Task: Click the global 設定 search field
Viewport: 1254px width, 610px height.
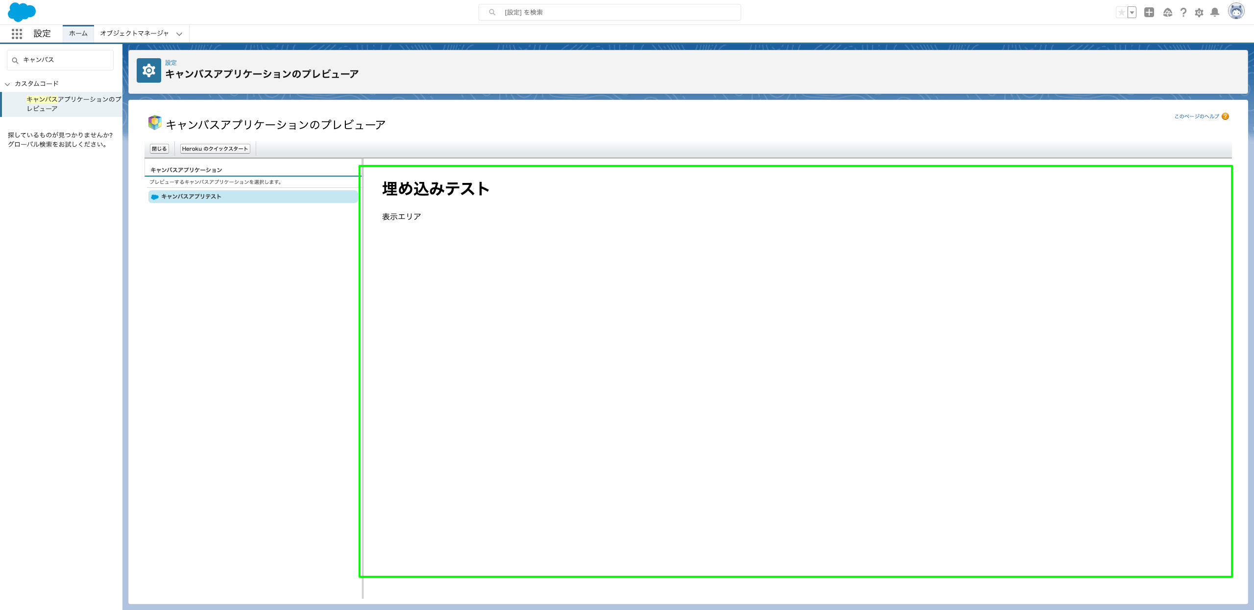Action: pyautogui.click(x=609, y=12)
